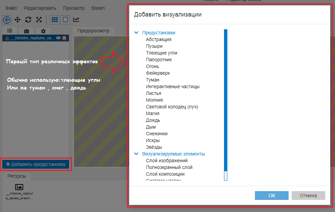Select the Предустановки category label
This screenshot has height=212, width=335.
pyautogui.click(x=159, y=33)
